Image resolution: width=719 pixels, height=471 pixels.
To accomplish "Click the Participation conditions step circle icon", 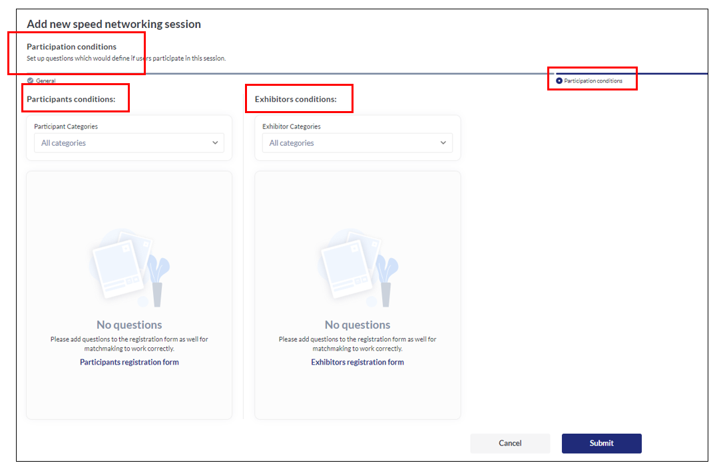I will pos(559,80).
